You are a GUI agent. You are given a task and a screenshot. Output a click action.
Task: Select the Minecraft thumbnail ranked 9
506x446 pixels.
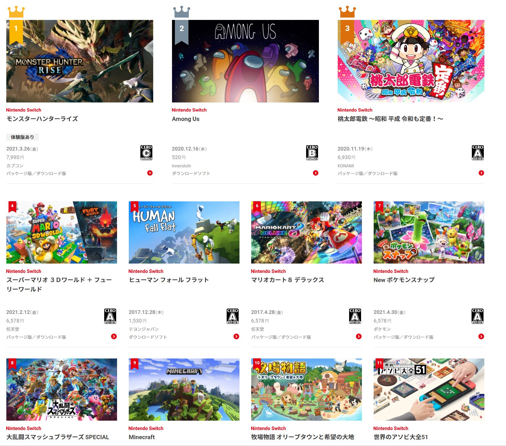pos(184,389)
